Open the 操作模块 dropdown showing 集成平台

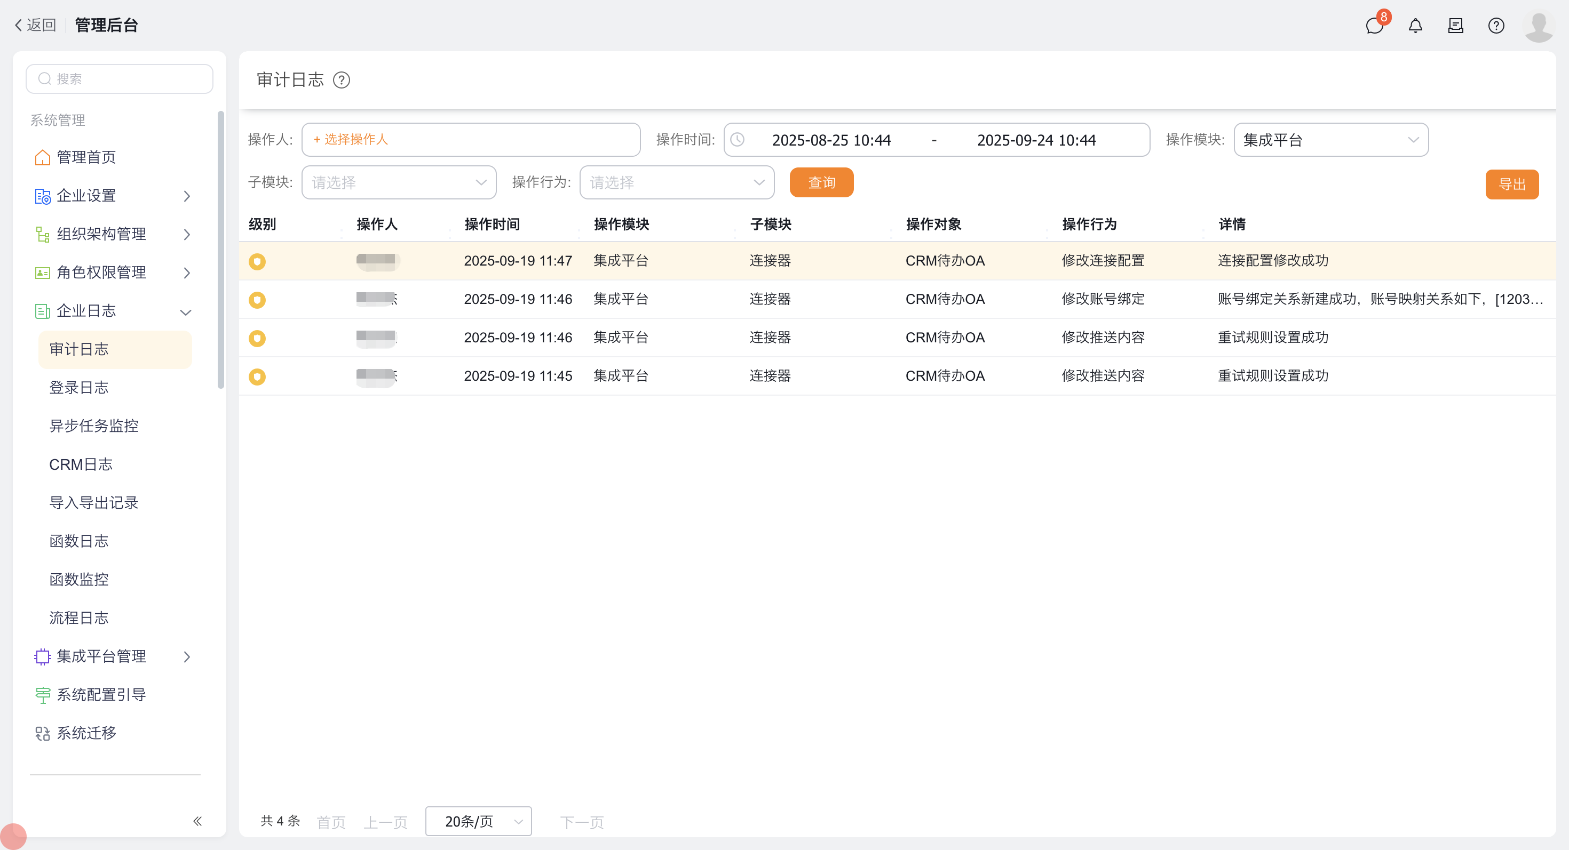point(1330,140)
